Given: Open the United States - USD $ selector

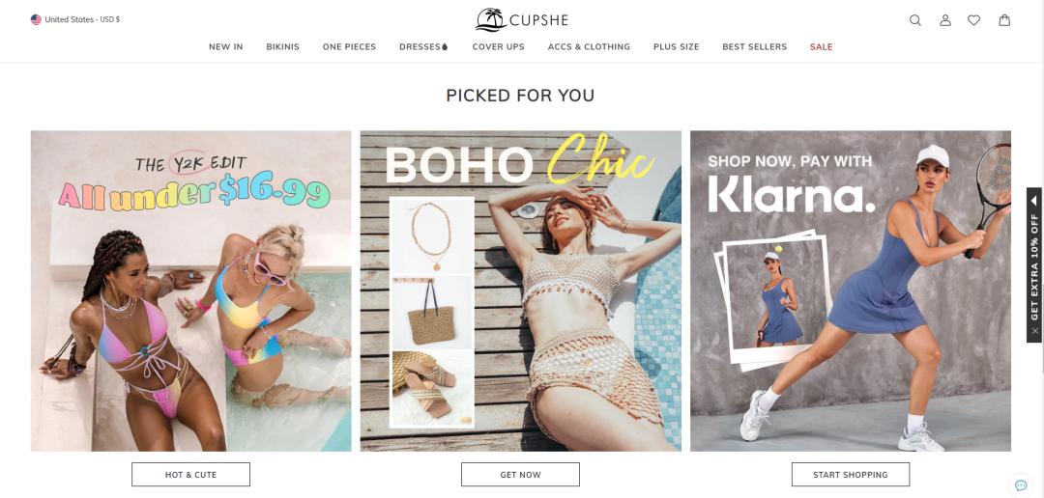Looking at the screenshot, I should pyautogui.click(x=75, y=19).
